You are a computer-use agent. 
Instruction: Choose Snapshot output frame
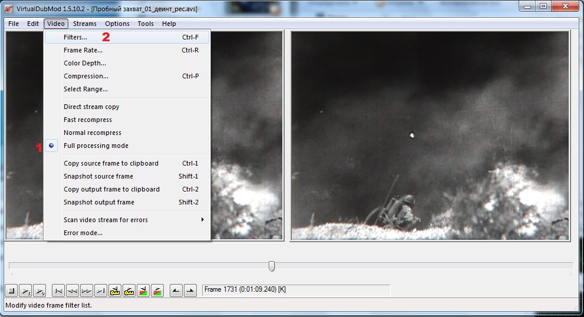pos(127,202)
